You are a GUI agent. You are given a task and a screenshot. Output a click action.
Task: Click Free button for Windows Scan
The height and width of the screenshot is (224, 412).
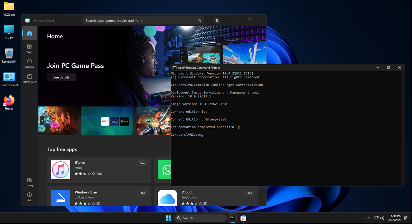(x=142, y=193)
